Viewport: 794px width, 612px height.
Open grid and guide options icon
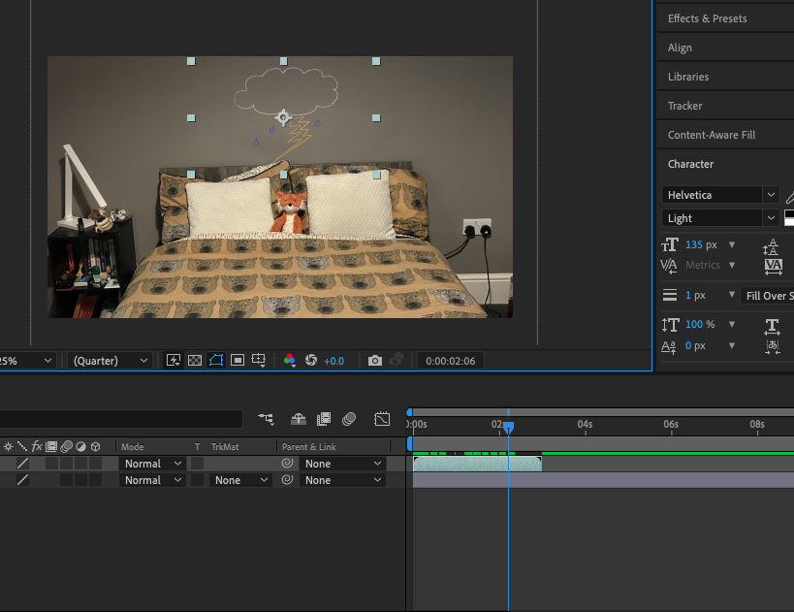[x=259, y=360]
